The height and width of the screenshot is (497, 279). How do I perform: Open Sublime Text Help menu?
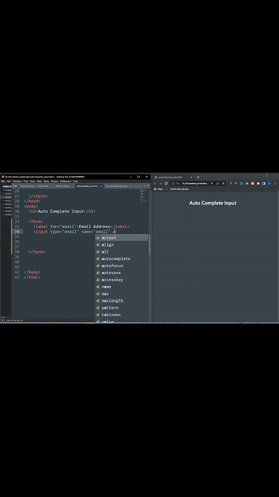coord(75,181)
